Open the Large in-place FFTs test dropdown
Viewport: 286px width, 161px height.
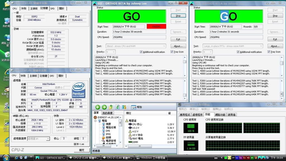pyautogui.click(x=233, y=46)
